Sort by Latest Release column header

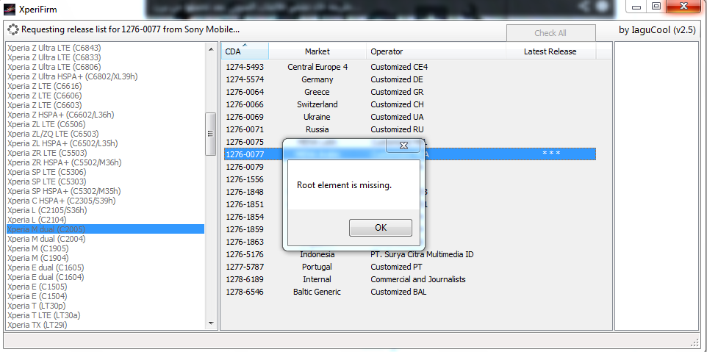tap(550, 51)
